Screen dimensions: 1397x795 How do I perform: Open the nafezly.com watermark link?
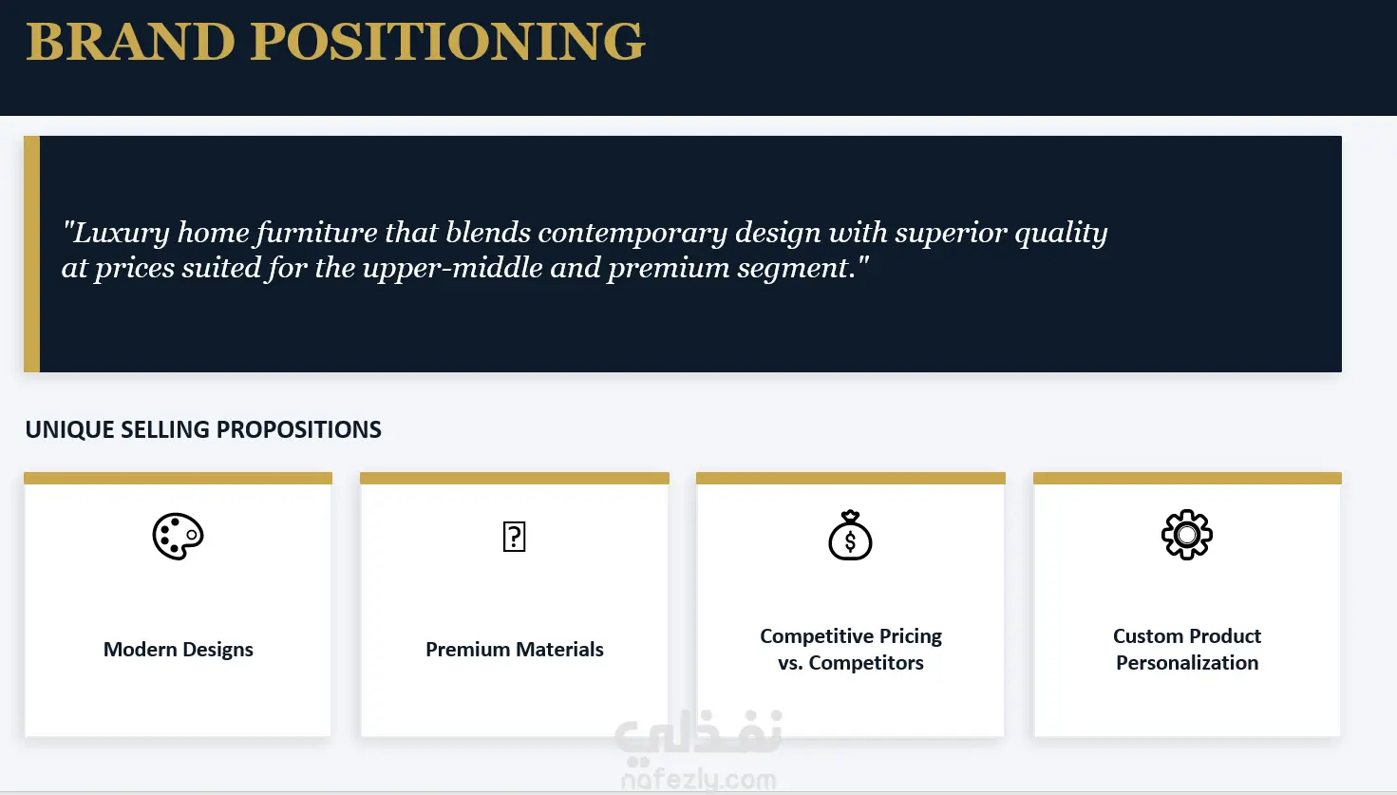698,780
